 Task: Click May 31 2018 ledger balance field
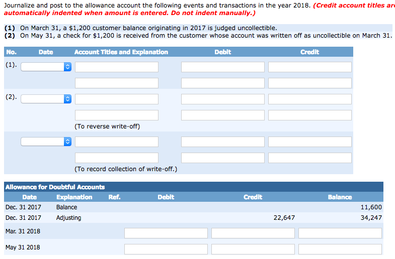pyautogui.click(x=340, y=249)
